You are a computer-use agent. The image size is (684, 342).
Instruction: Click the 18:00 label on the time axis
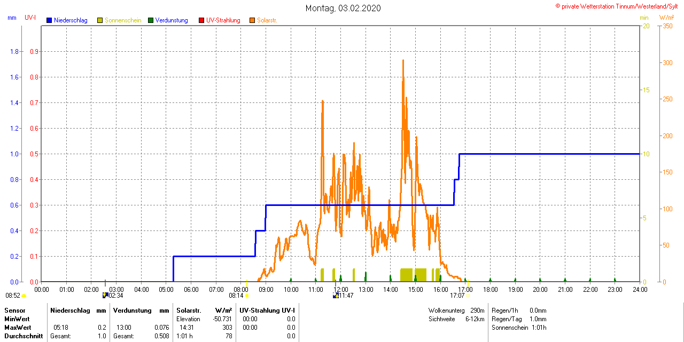(491, 289)
